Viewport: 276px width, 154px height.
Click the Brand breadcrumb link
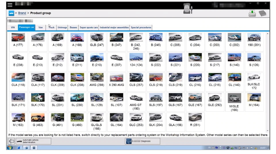[22, 13]
